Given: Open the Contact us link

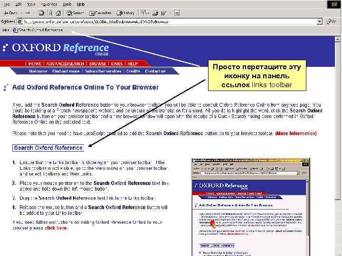Looking at the screenshot, I should 155,71.
